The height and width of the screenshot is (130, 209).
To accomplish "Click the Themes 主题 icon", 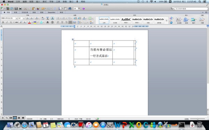I will tap(201, 19).
